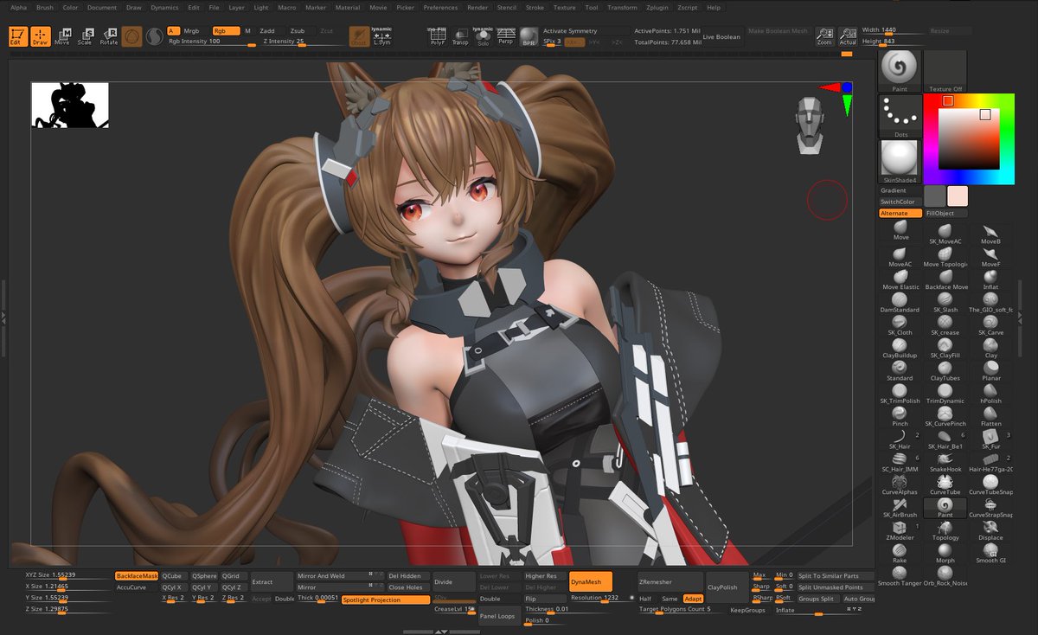Switch to the Rotate transform icon
Screen dimensions: 1038x635
point(108,36)
